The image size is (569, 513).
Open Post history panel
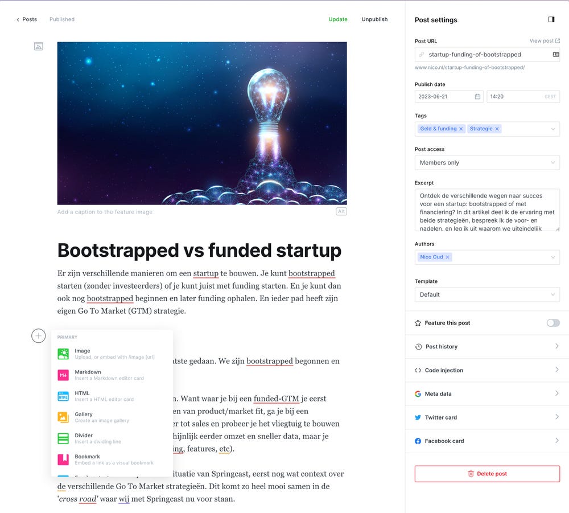click(x=487, y=346)
